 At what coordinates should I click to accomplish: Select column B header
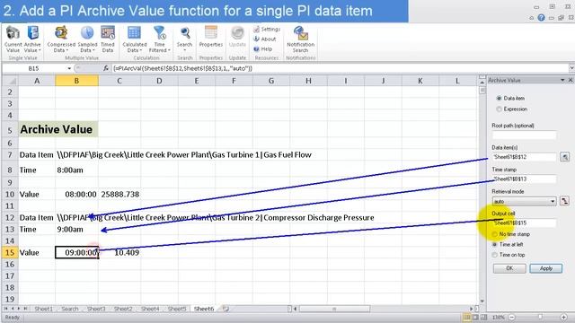point(76,81)
